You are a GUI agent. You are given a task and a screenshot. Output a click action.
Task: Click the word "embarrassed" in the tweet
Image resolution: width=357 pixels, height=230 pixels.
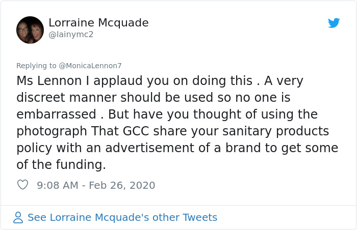(x=55, y=114)
